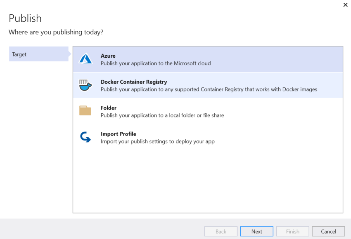This screenshot has width=351, height=239.
Task: Click the Docker images registry description text
Action: (x=209, y=89)
